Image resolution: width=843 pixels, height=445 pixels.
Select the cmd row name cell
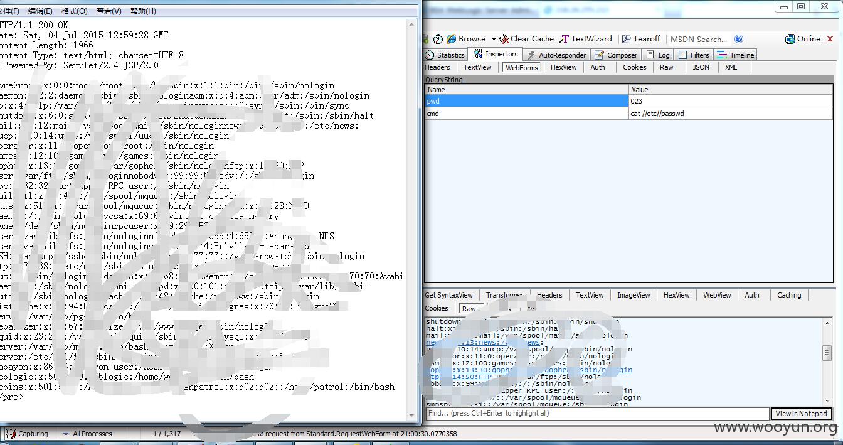(527, 114)
